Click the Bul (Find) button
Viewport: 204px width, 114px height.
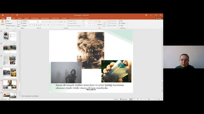pyautogui.click(x=121, y=21)
